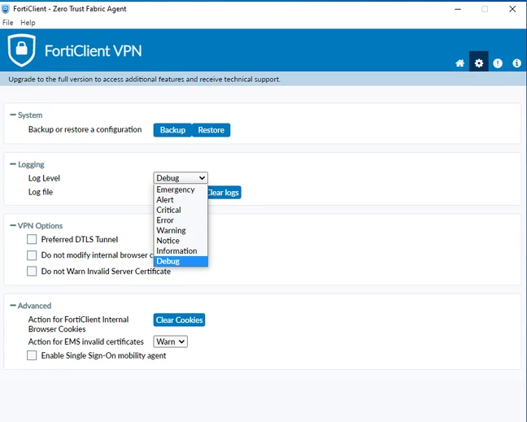Select Alert log level
The image size is (527, 422).
point(181,199)
